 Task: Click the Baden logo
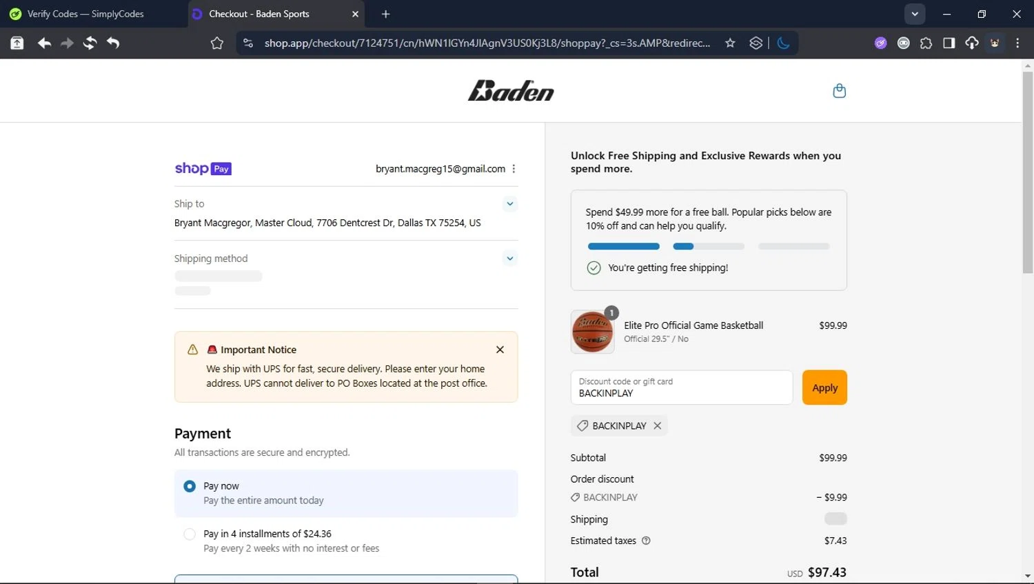point(511,90)
